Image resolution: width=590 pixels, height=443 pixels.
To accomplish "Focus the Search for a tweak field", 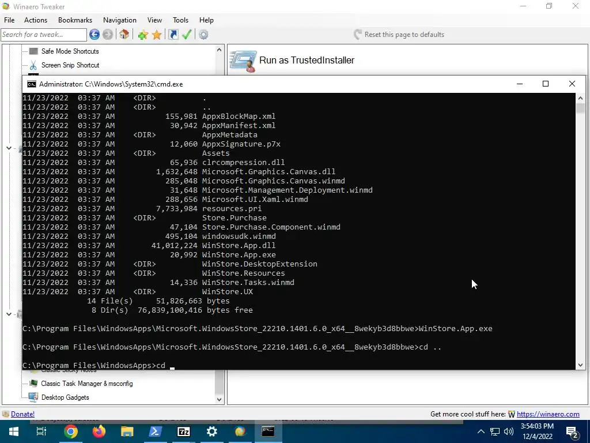I will point(44,35).
